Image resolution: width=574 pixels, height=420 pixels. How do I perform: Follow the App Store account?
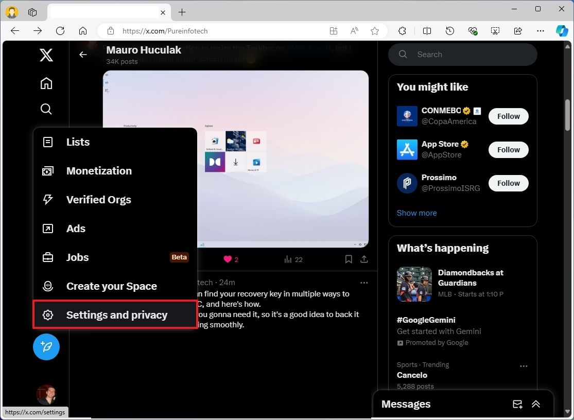[x=508, y=149]
